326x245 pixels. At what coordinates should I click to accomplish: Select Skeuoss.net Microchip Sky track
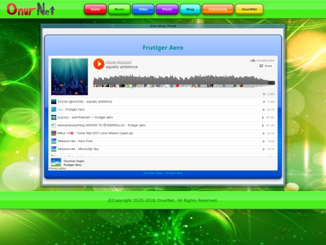click(163, 149)
